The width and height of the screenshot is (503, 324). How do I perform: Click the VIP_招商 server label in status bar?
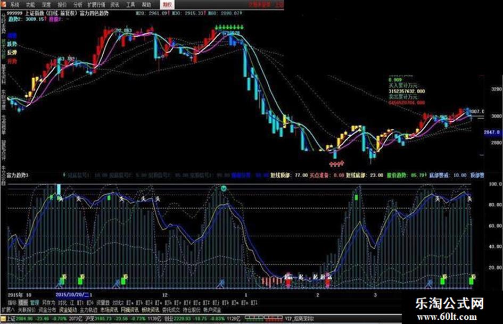click(300, 319)
